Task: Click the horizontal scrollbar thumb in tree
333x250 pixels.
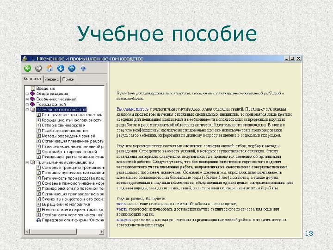Action: pyautogui.click(x=53, y=231)
